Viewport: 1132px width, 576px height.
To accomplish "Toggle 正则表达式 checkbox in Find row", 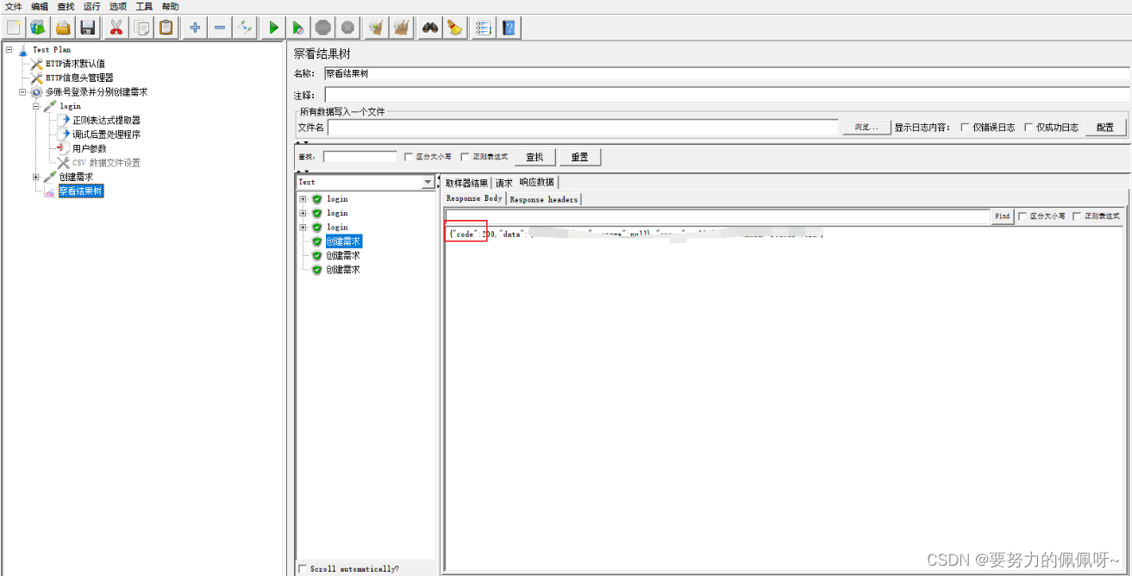I will [1077, 216].
